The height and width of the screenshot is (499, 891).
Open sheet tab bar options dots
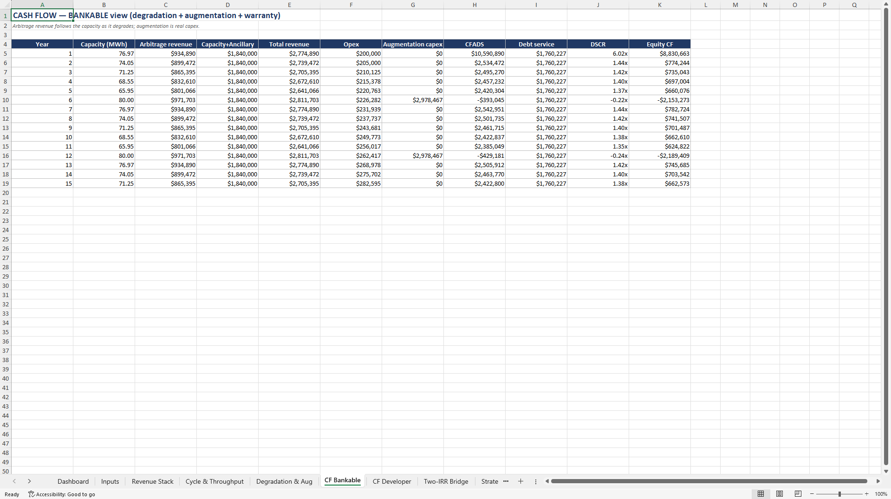click(535, 481)
